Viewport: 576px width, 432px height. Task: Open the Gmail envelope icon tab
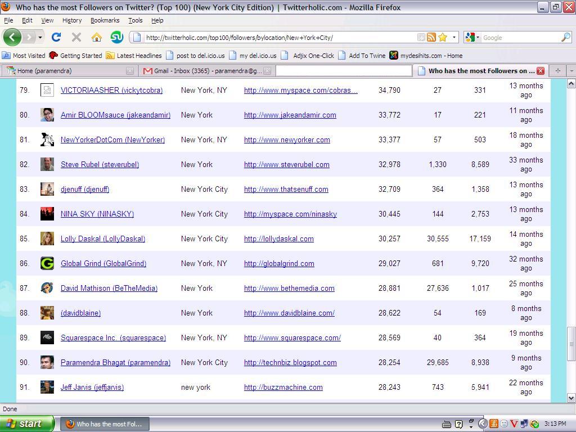148,71
